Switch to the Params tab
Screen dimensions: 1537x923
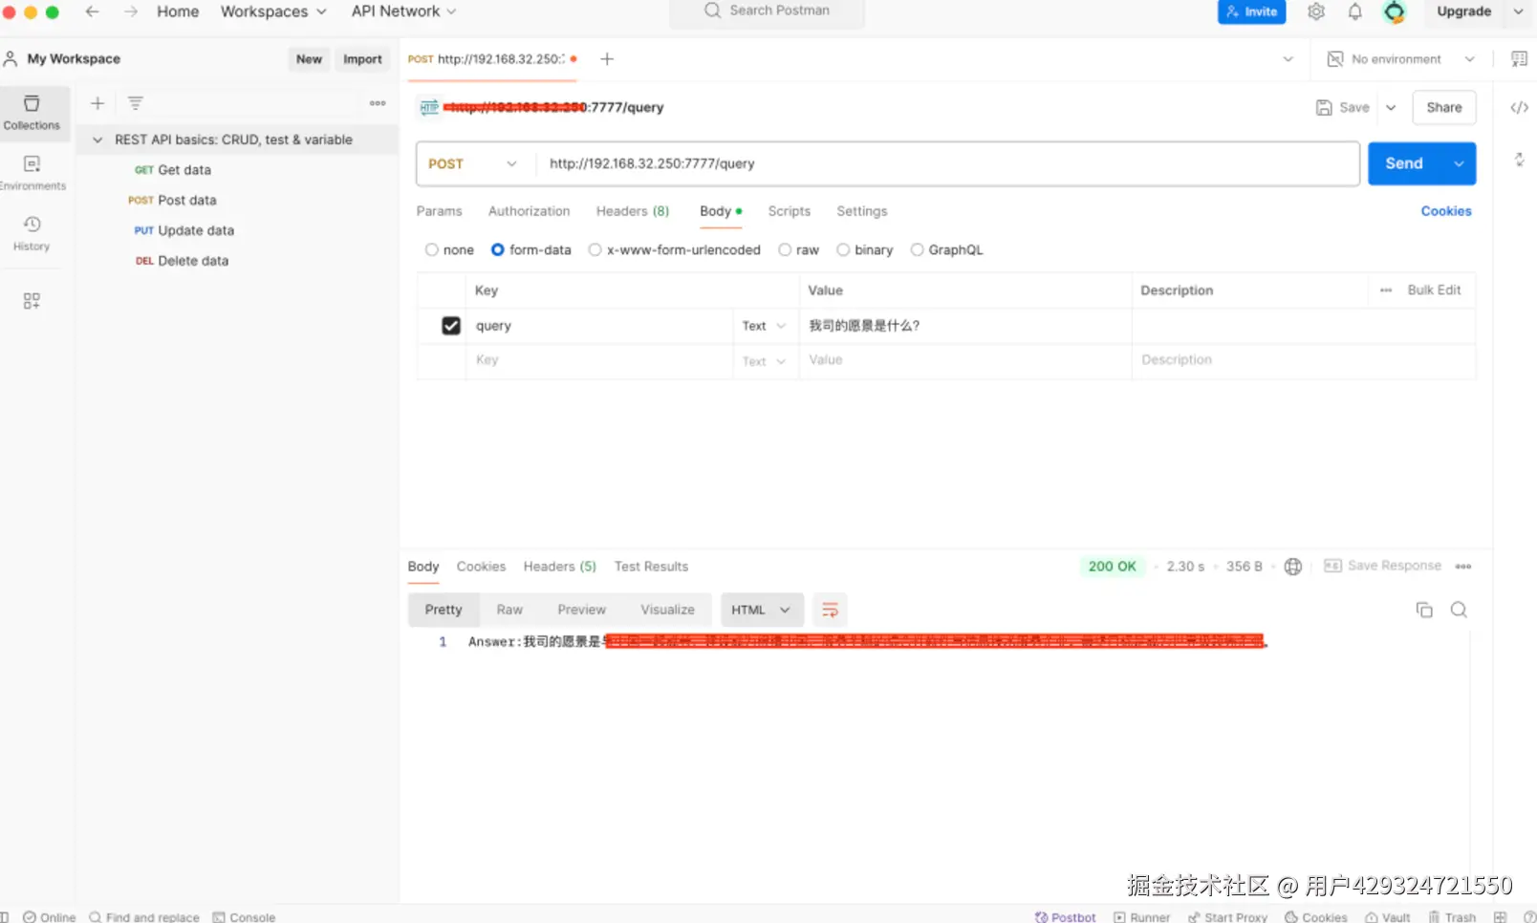(439, 211)
